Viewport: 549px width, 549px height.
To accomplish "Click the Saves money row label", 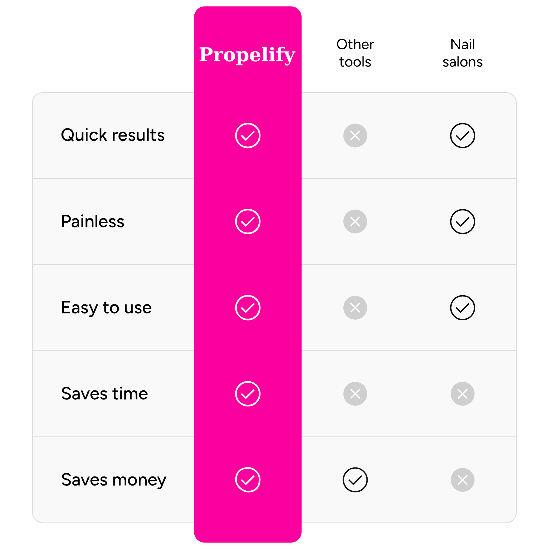I will pos(114,480).
